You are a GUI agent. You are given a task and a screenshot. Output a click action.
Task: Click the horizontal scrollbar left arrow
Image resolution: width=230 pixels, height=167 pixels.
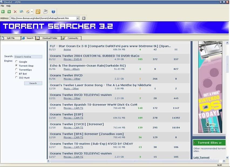coord(48,161)
